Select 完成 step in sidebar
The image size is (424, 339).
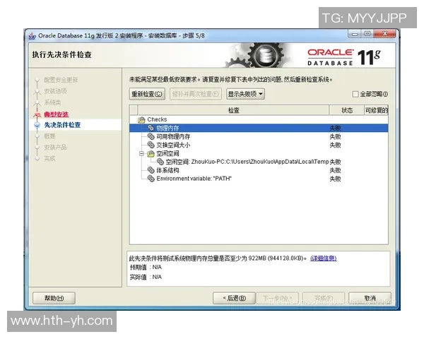coord(49,158)
